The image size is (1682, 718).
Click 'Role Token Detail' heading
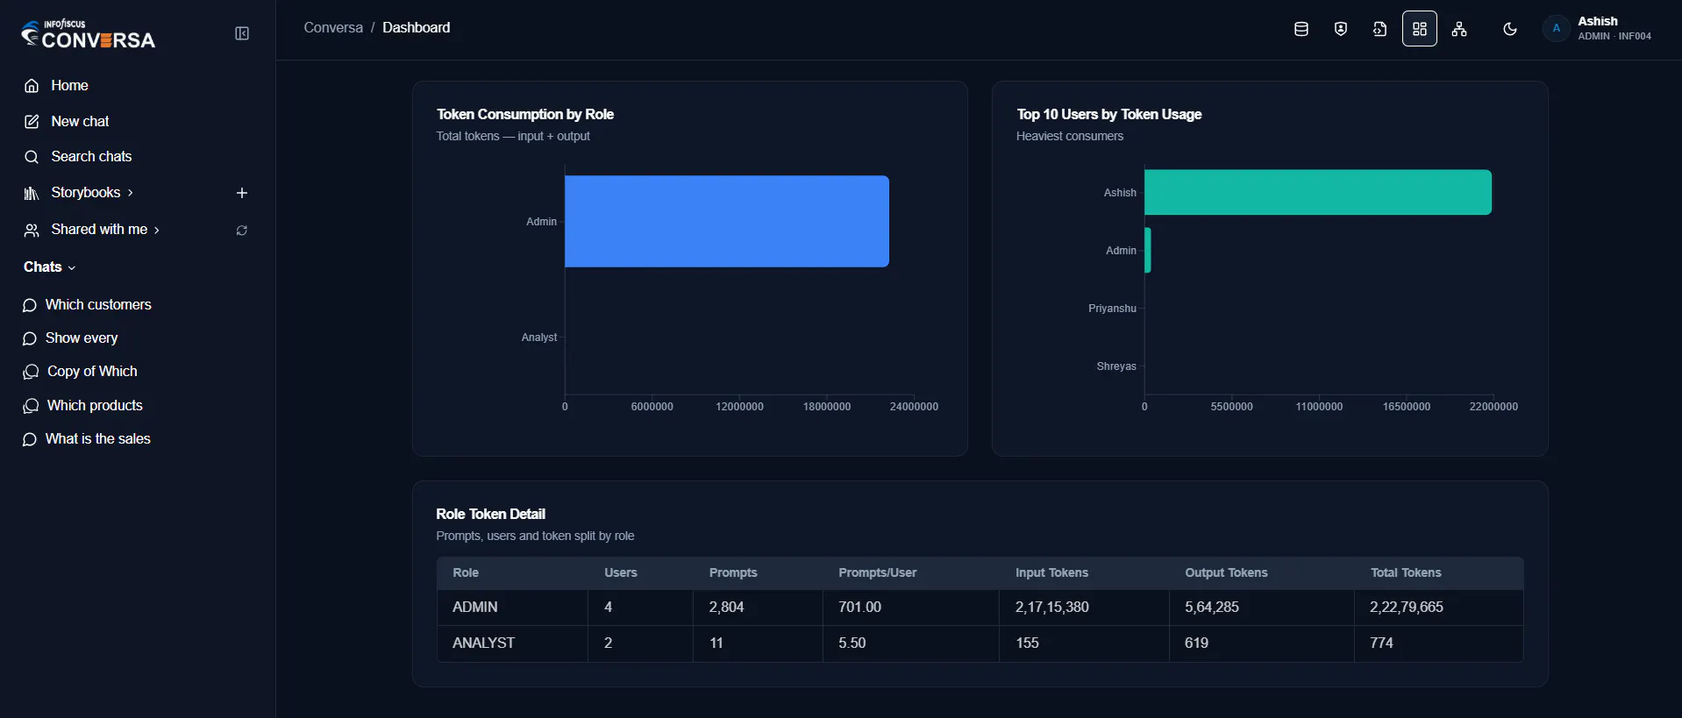[x=490, y=514]
